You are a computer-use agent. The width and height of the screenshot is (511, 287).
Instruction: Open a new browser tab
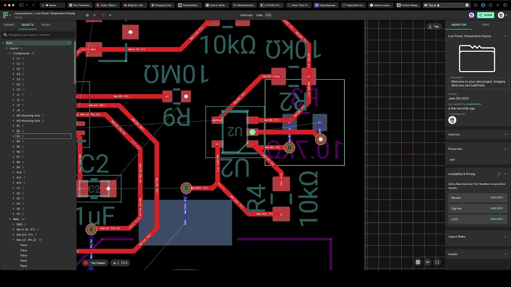(497, 5)
